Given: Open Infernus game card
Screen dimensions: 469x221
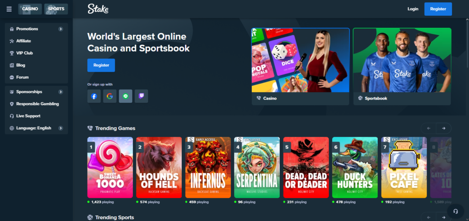Looking at the screenshot, I should click(x=208, y=168).
